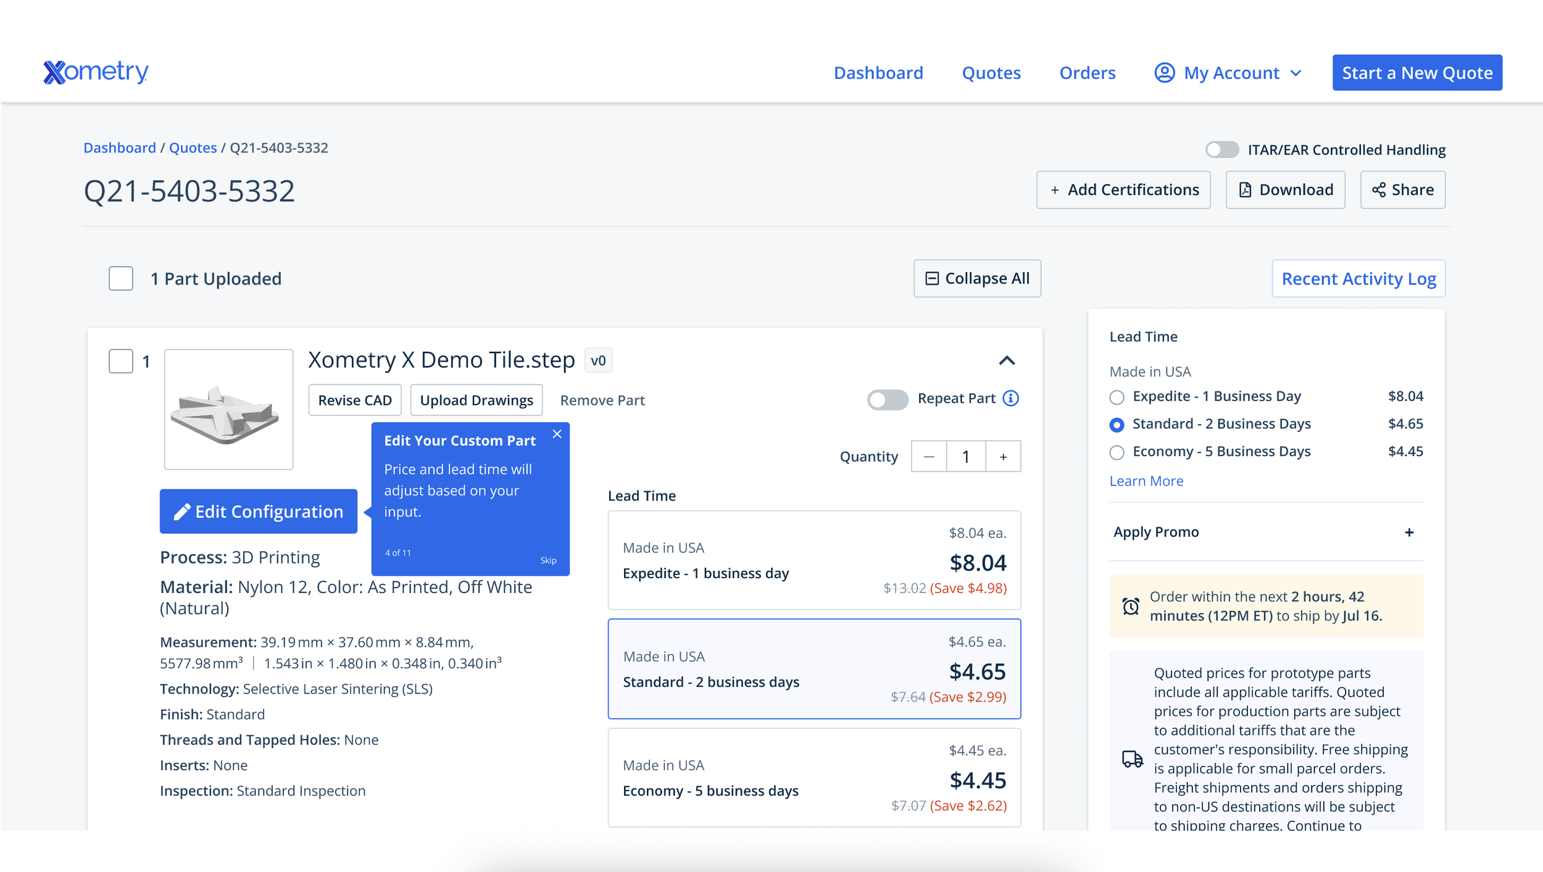The height and width of the screenshot is (872, 1543).
Task: Click the Edit Configuration pencil button
Action: click(x=258, y=512)
